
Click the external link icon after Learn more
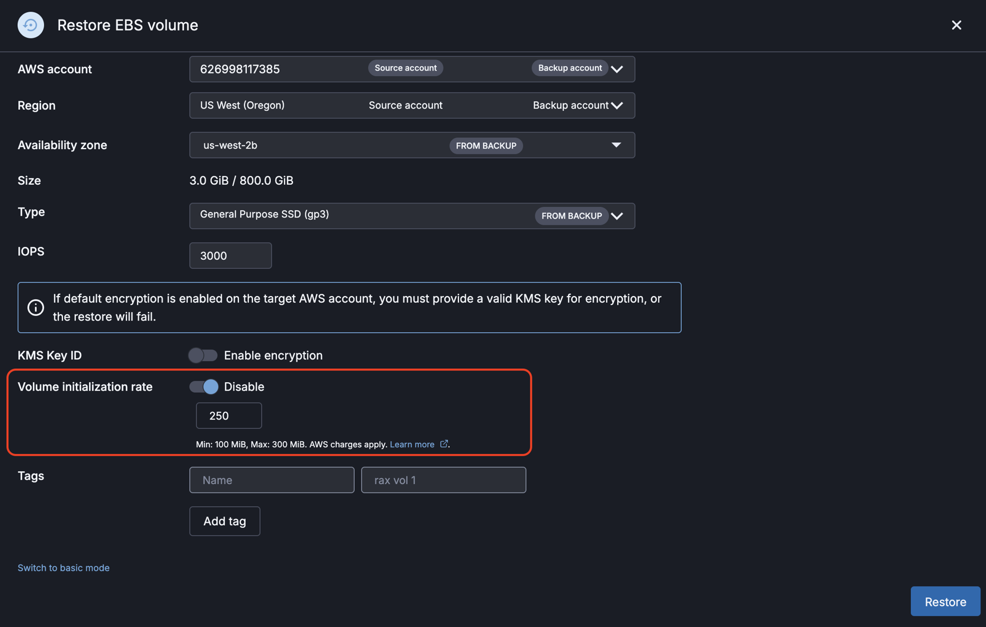click(x=443, y=444)
